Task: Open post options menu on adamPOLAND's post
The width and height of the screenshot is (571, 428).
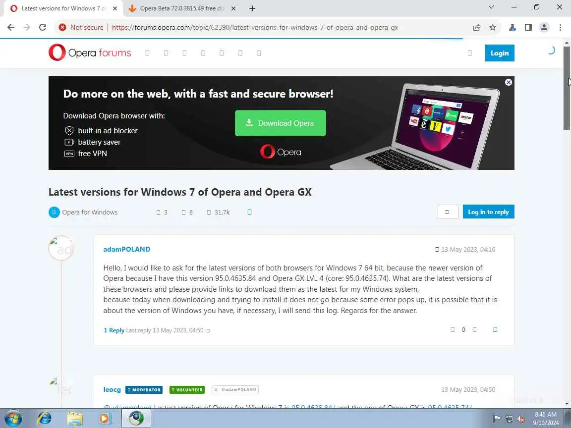Action: (x=495, y=329)
